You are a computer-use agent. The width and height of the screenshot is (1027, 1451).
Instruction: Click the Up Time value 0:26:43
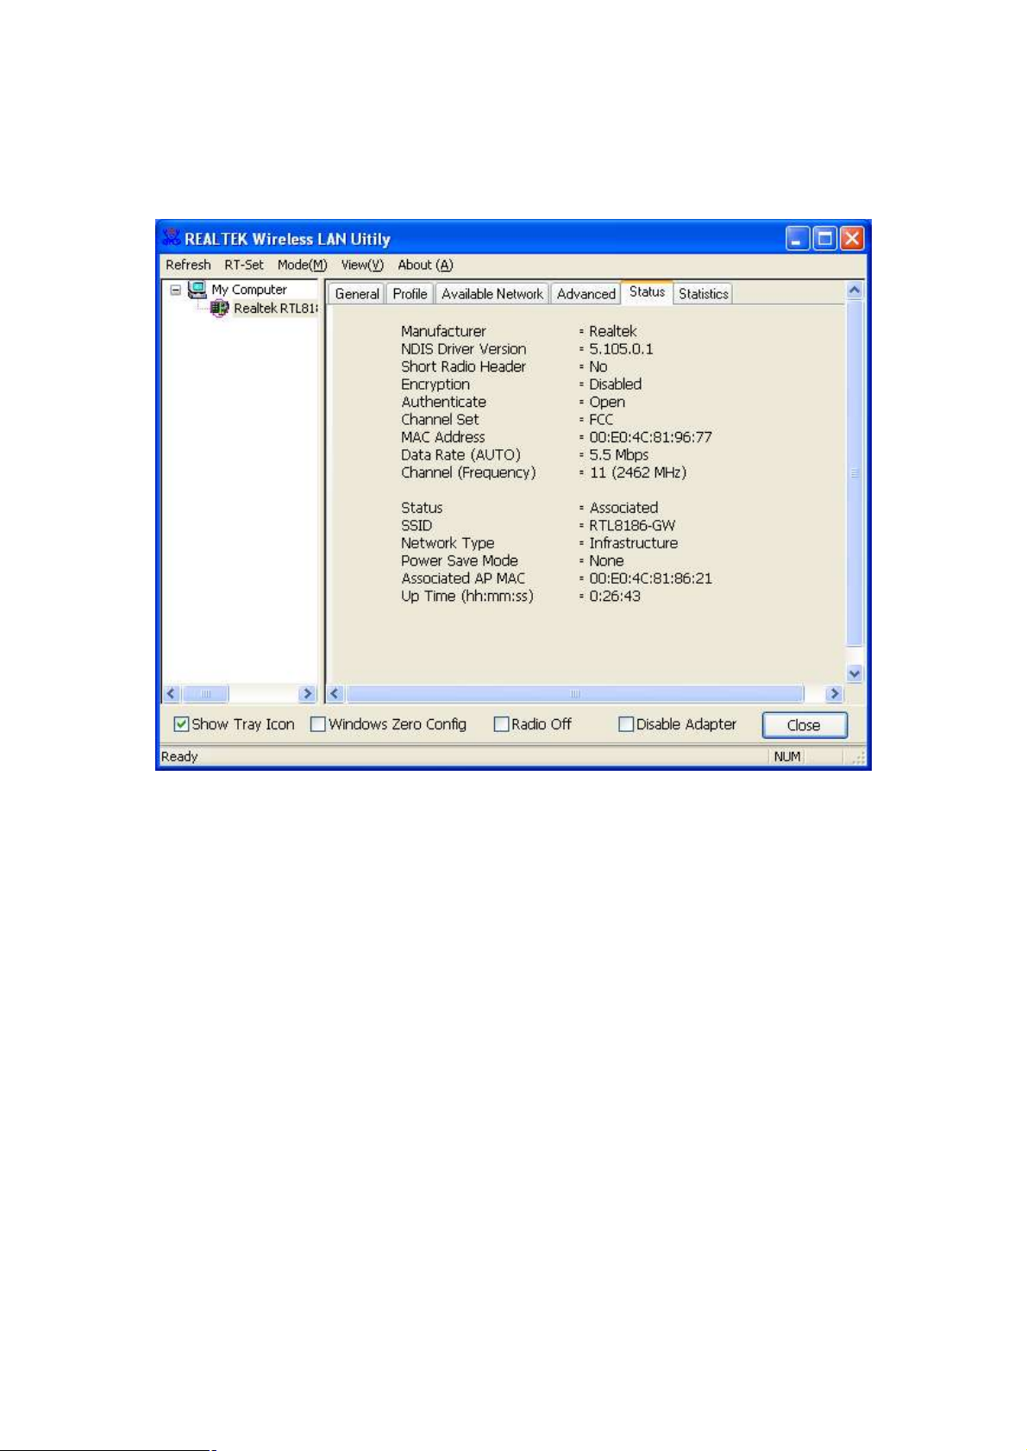tap(615, 596)
